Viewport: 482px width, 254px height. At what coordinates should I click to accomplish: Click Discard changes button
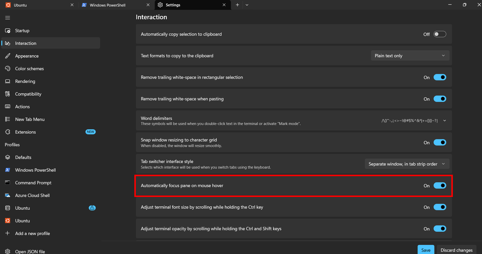(x=456, y=250)
